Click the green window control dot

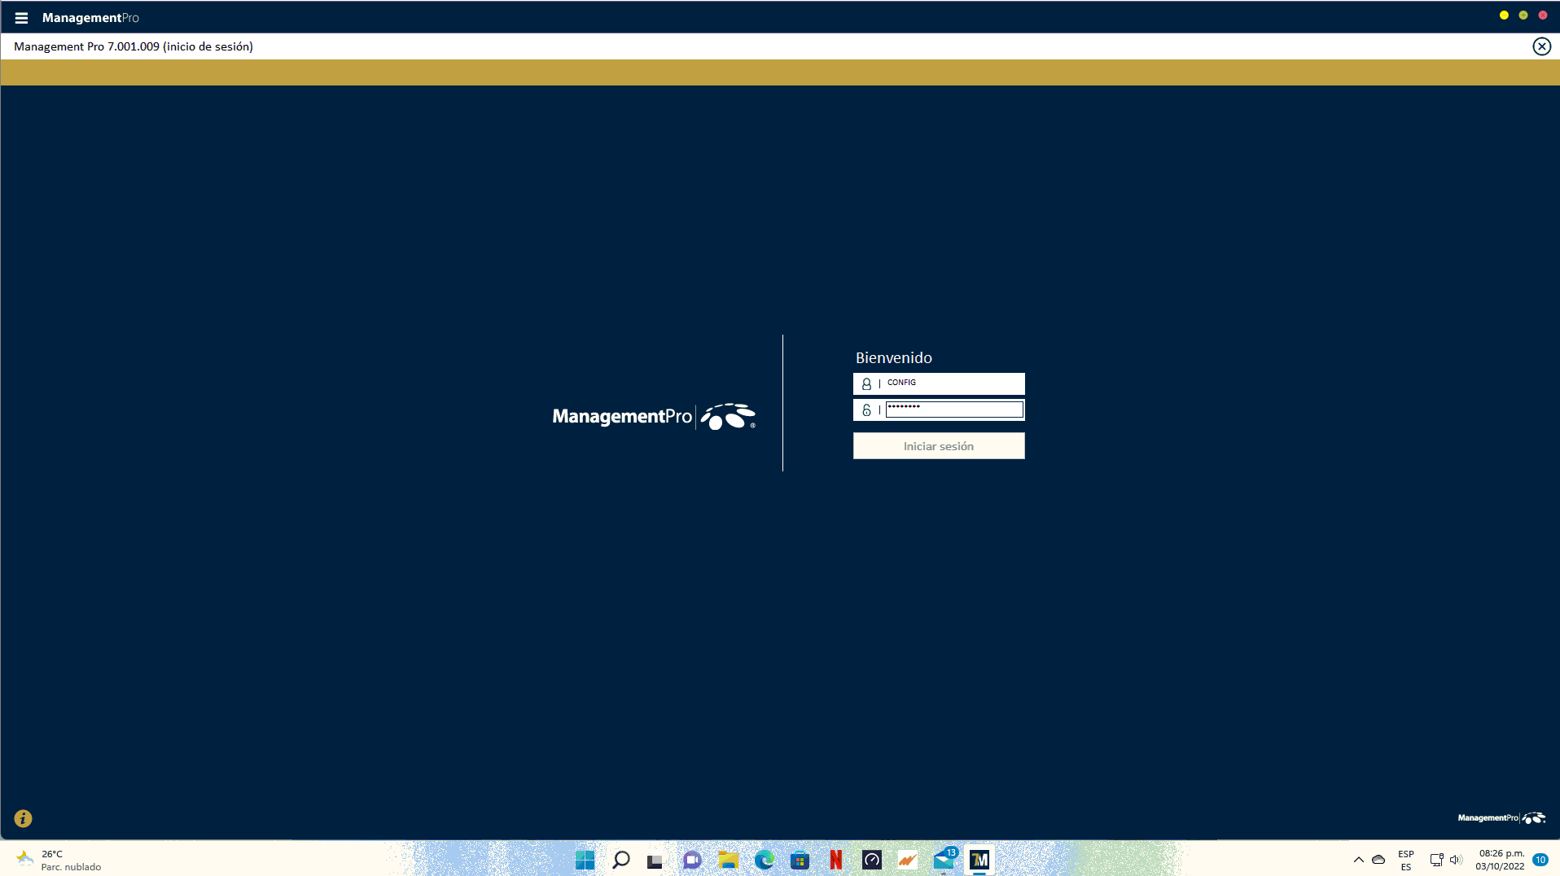tap(1523, 15)
